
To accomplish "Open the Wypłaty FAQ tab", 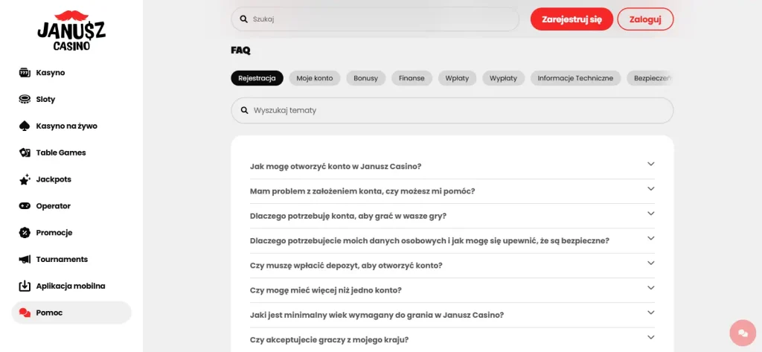I will click(503, 78).
